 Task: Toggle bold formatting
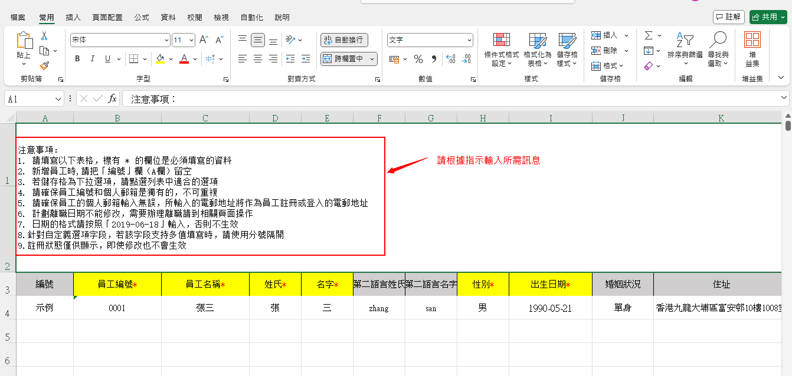(77, 59)
